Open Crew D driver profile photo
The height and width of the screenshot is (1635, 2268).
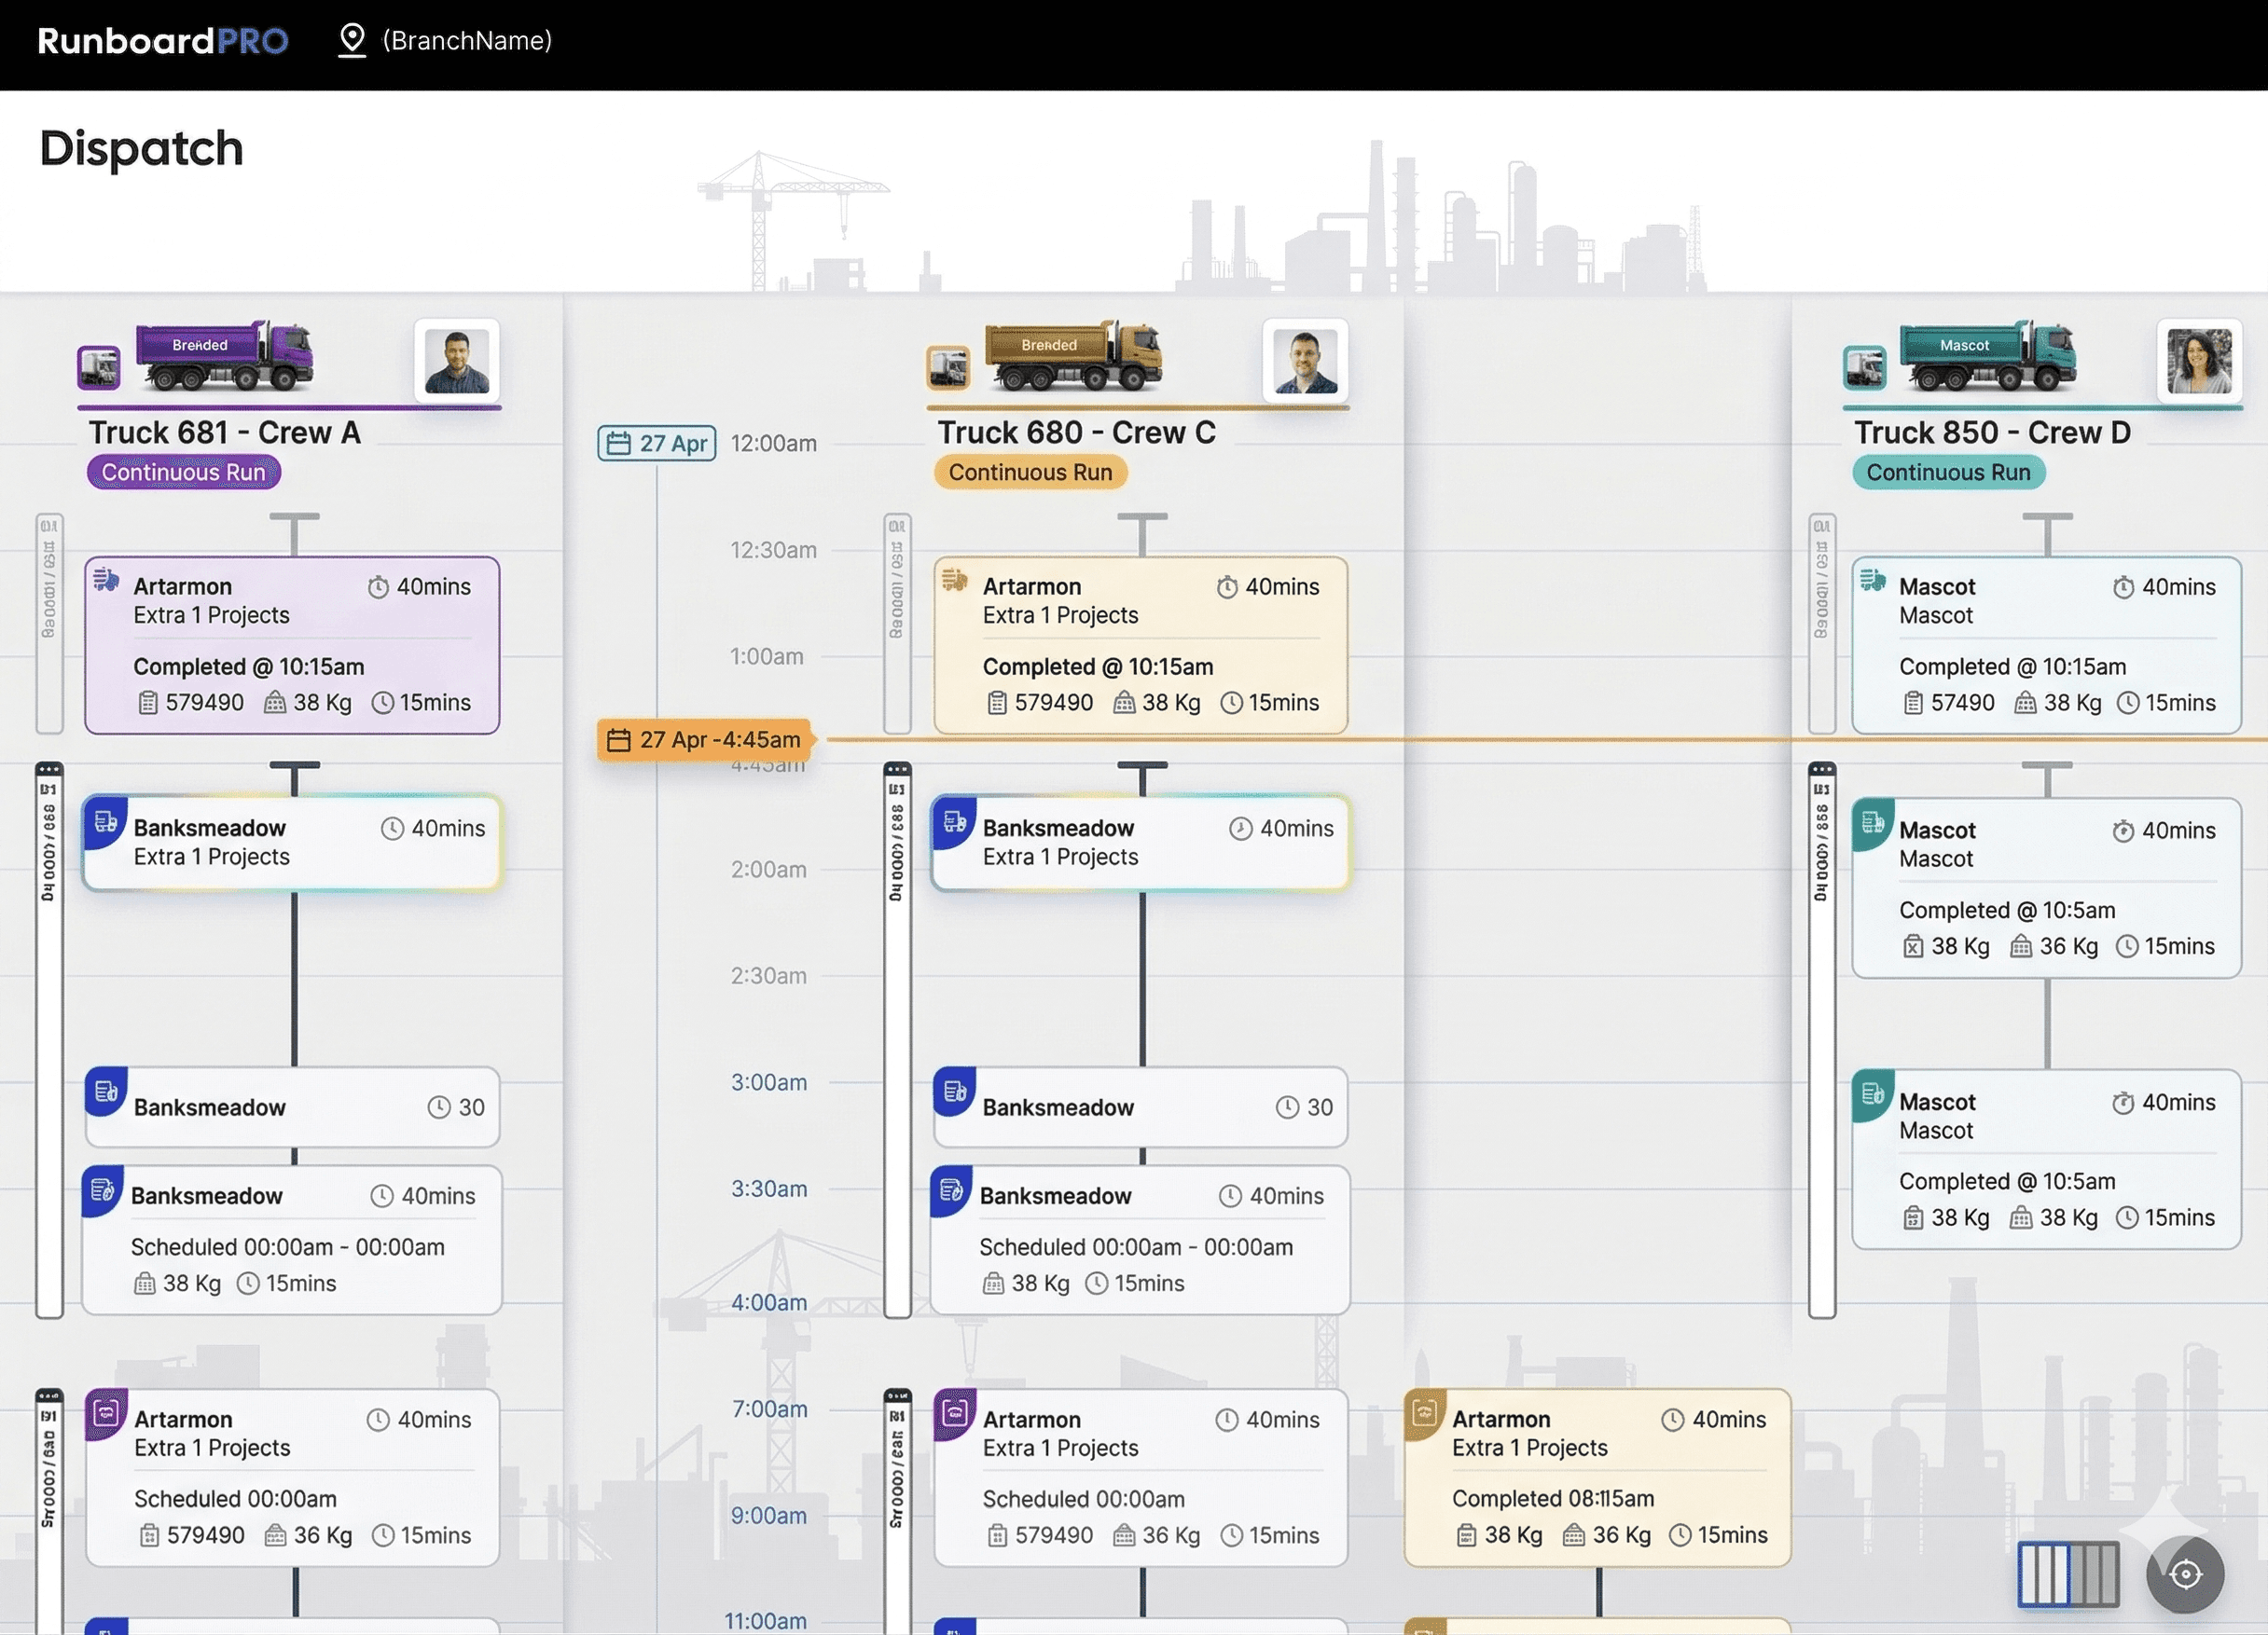click(2198, 361)
